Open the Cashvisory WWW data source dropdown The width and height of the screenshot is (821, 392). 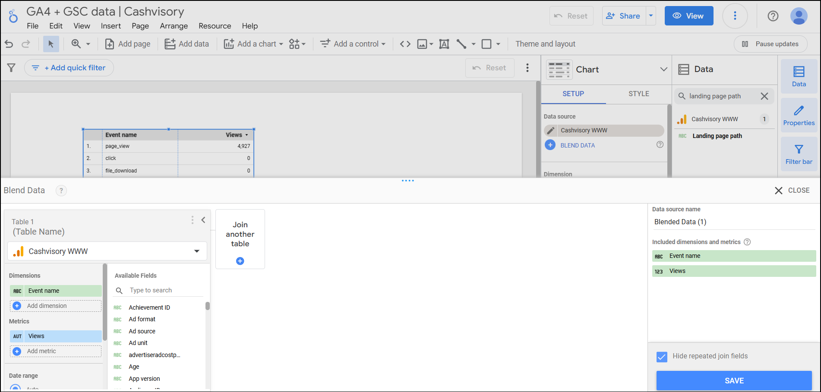tap(107, 251)
